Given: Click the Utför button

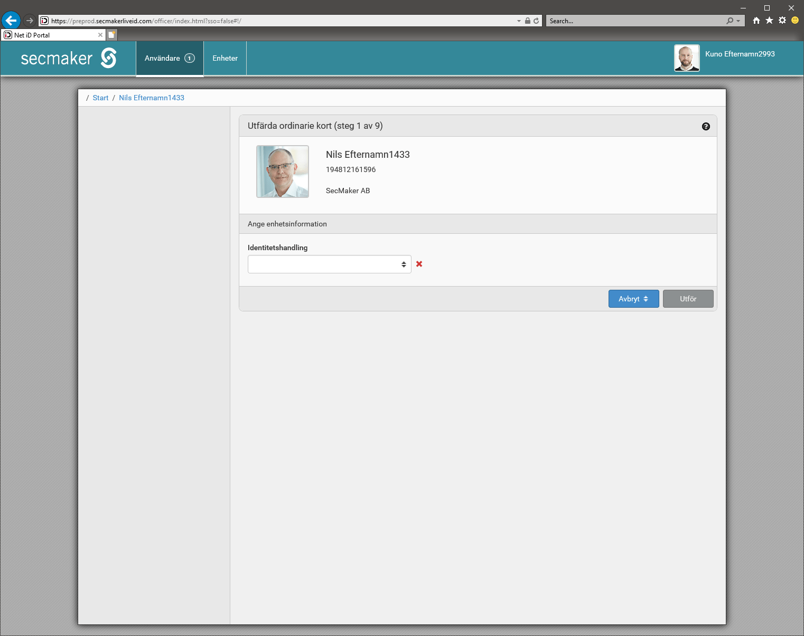Looking at the screenshot, I should (688, 299).
